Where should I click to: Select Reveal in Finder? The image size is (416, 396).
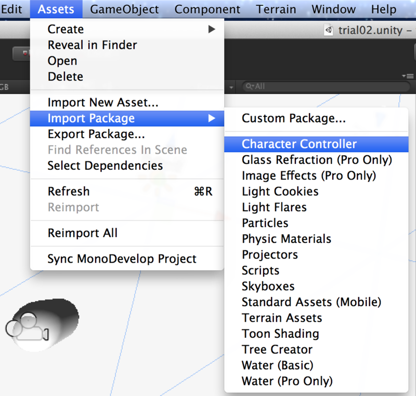tap(92, 45)
